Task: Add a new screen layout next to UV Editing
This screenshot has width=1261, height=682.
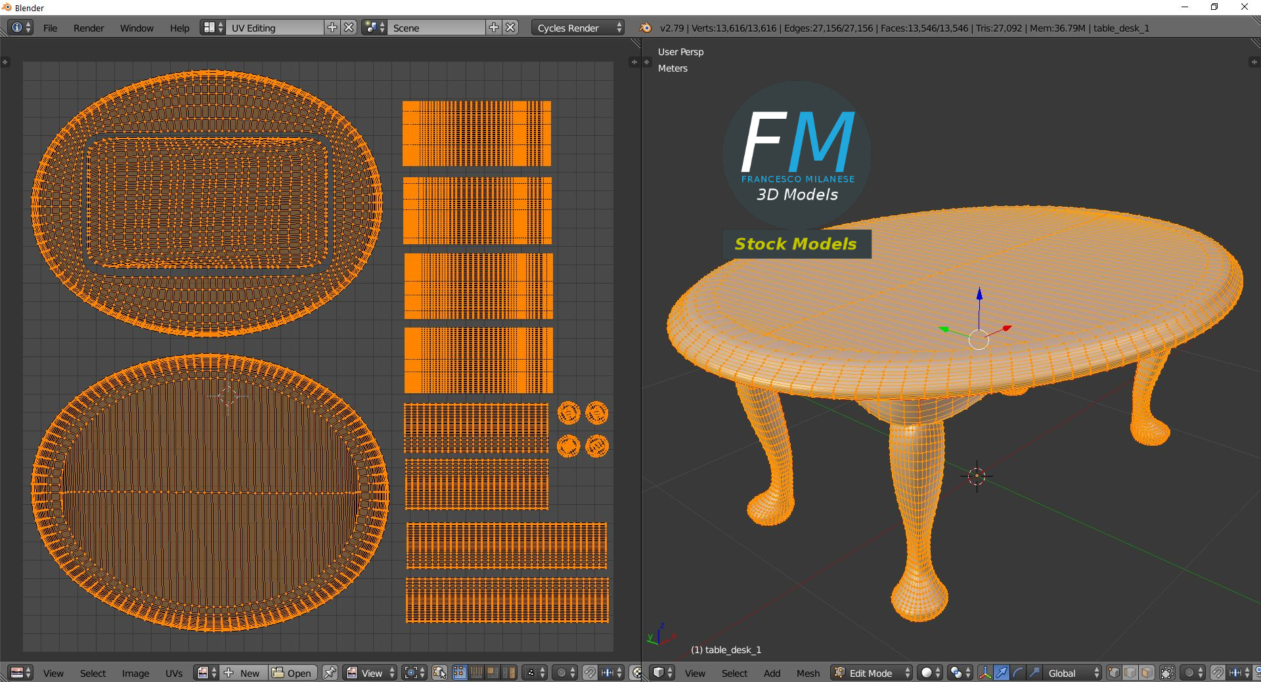Action: tap(332, 28)
